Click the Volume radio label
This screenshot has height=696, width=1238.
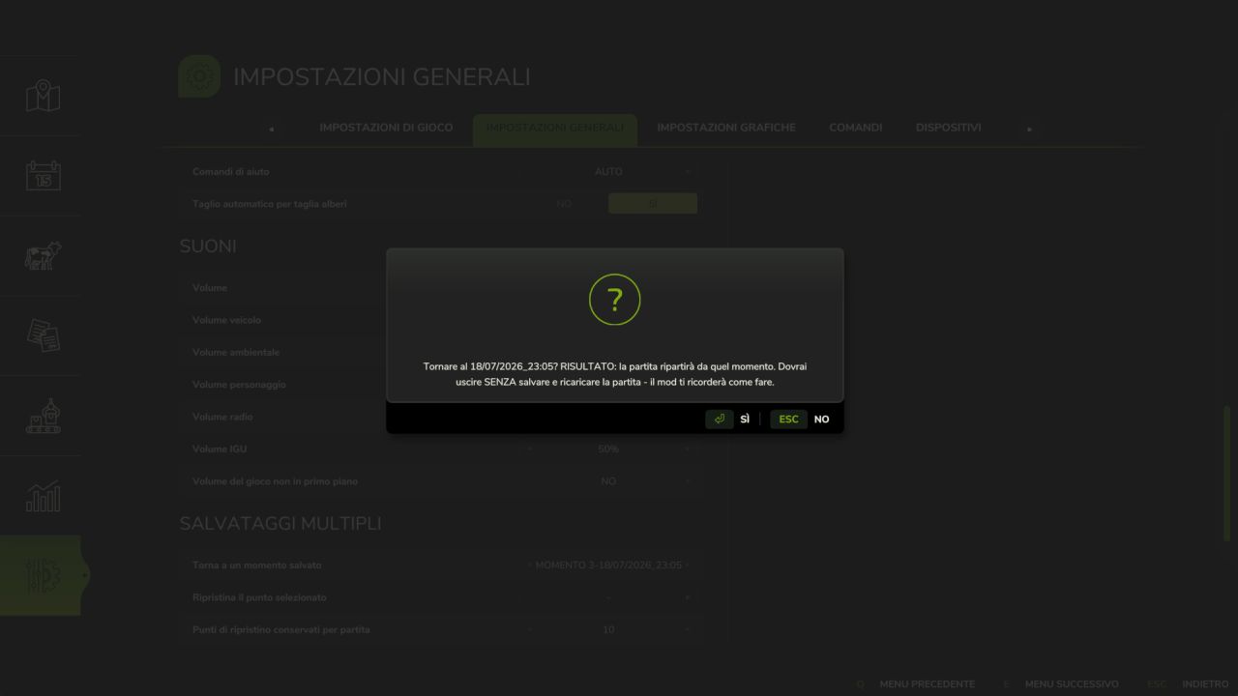point(224,417)
